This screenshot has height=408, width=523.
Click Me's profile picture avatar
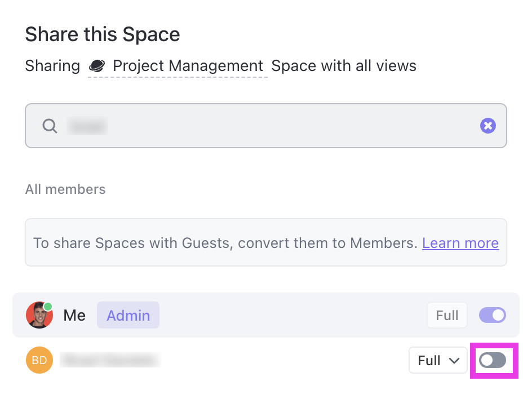38,315
